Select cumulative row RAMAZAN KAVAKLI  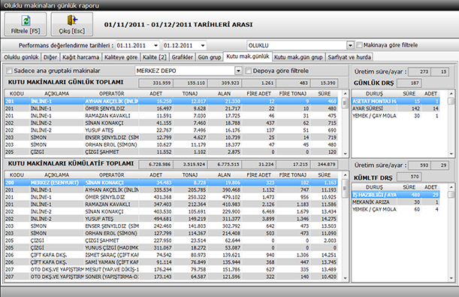tap(171, 205)
